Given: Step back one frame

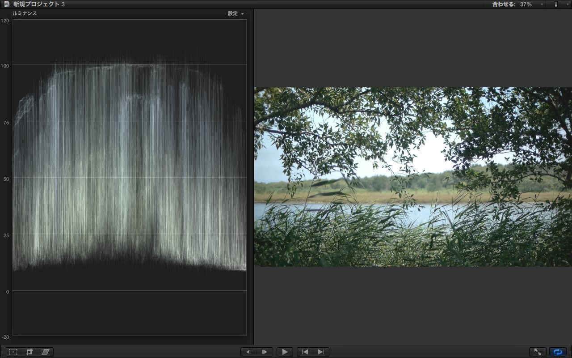Looking at the screenshot, I should click(x=249, y=352).
